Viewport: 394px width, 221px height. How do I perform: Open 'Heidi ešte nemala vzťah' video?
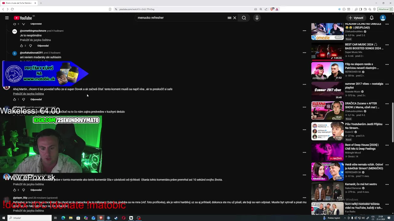(327, 172)
